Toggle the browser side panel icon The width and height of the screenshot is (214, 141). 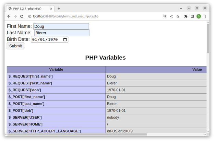click(x=192, y=16)
